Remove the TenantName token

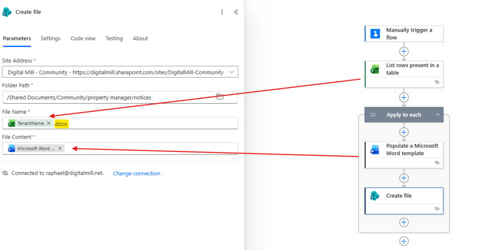click(x=49, y=123)
